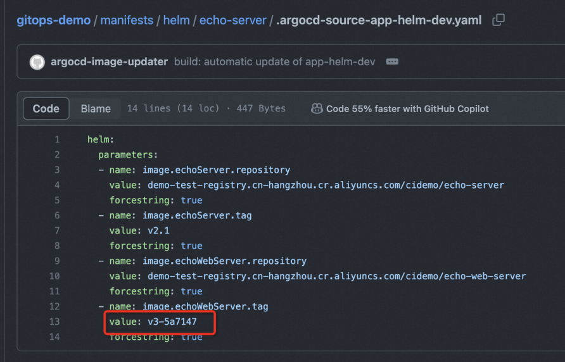
Task: Click the 'value: v2.1' line
Action: (x=139, y=230)
